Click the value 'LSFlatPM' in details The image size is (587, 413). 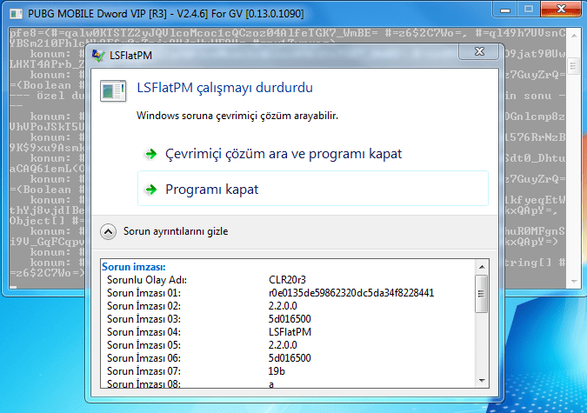pyautogui.click(x=290, y=332)
